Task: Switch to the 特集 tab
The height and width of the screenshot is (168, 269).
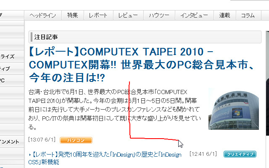Action: click(73, 15)
